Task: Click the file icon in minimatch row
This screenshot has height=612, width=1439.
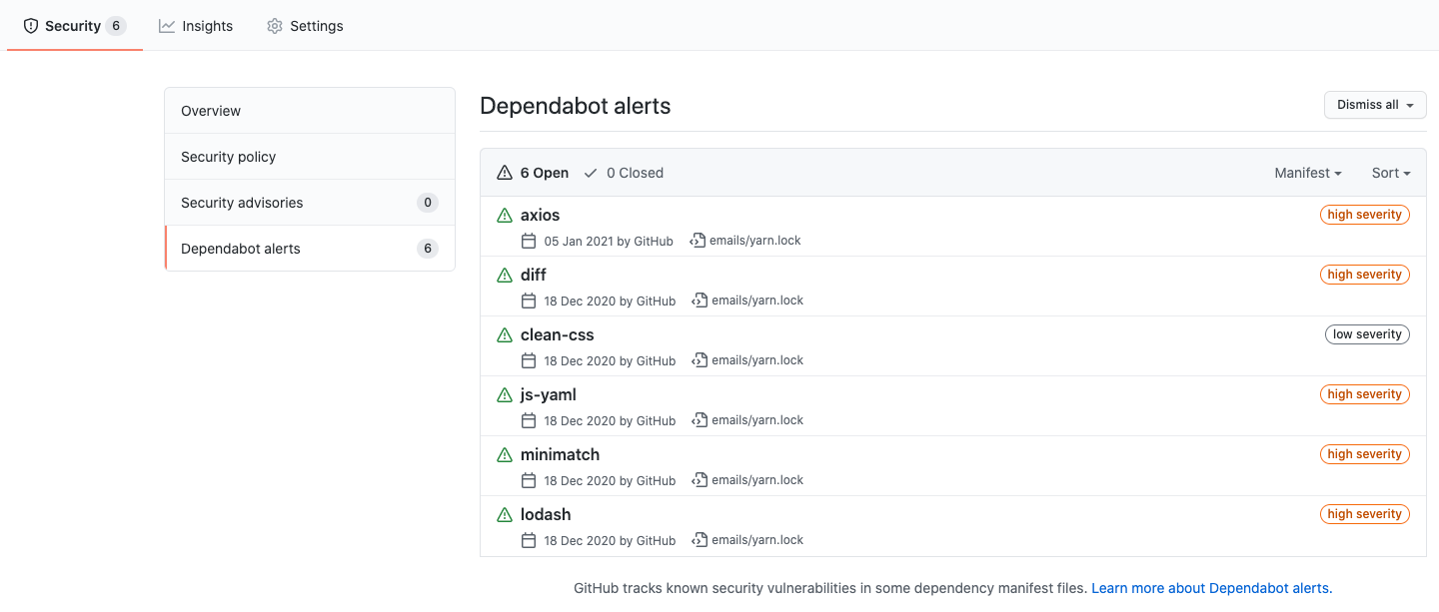Action: (700, 480)
